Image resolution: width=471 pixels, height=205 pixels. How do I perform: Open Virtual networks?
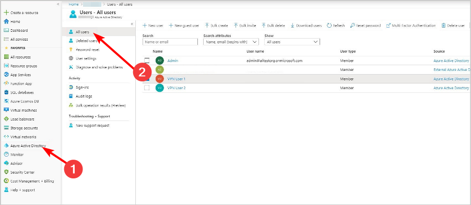[23, 137]
